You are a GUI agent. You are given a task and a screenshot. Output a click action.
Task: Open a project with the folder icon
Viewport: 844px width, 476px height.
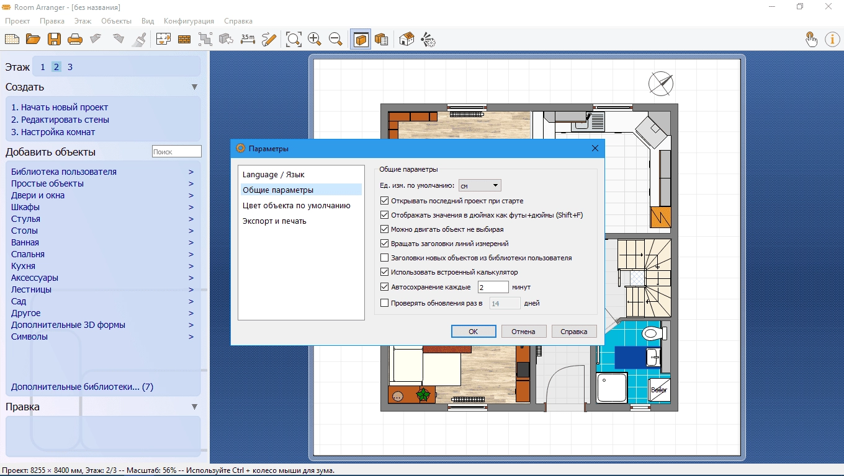[x=33, y=39]
